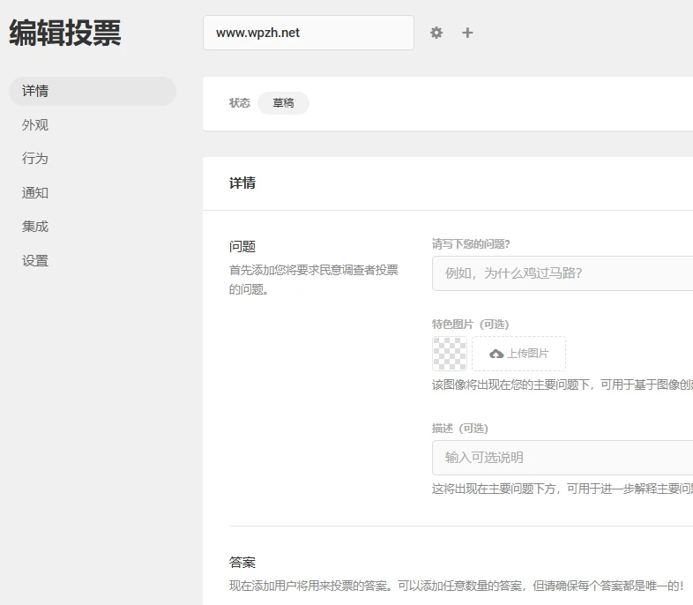Select the 详情 sidebar tab

point(93,91)
